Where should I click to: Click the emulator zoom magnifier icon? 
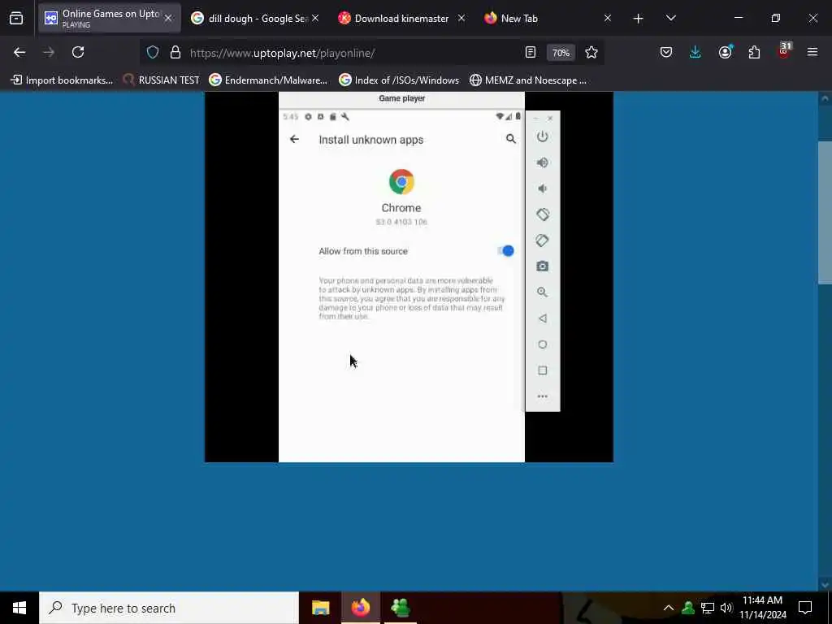pyautogui.click(x=542, y=292)
